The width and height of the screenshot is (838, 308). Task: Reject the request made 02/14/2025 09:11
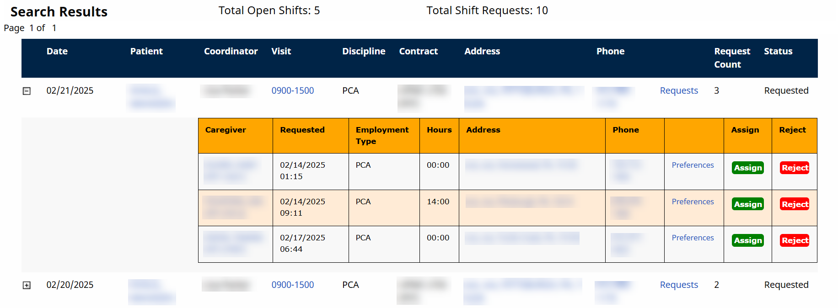tap(794, 204)
